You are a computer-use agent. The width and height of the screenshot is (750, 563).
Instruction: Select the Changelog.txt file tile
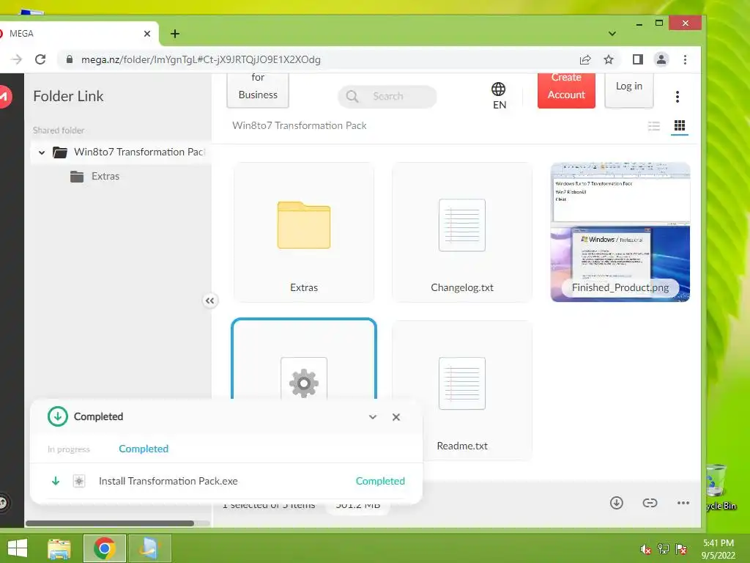[x=462, y=232]
